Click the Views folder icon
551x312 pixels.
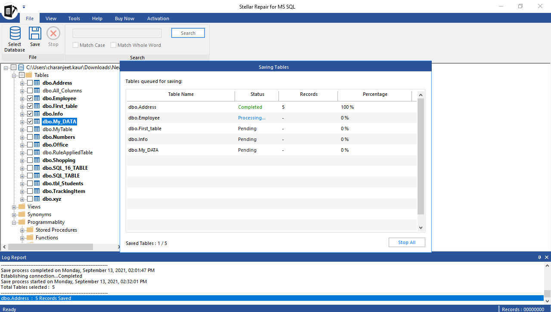(x=22, y=207)
